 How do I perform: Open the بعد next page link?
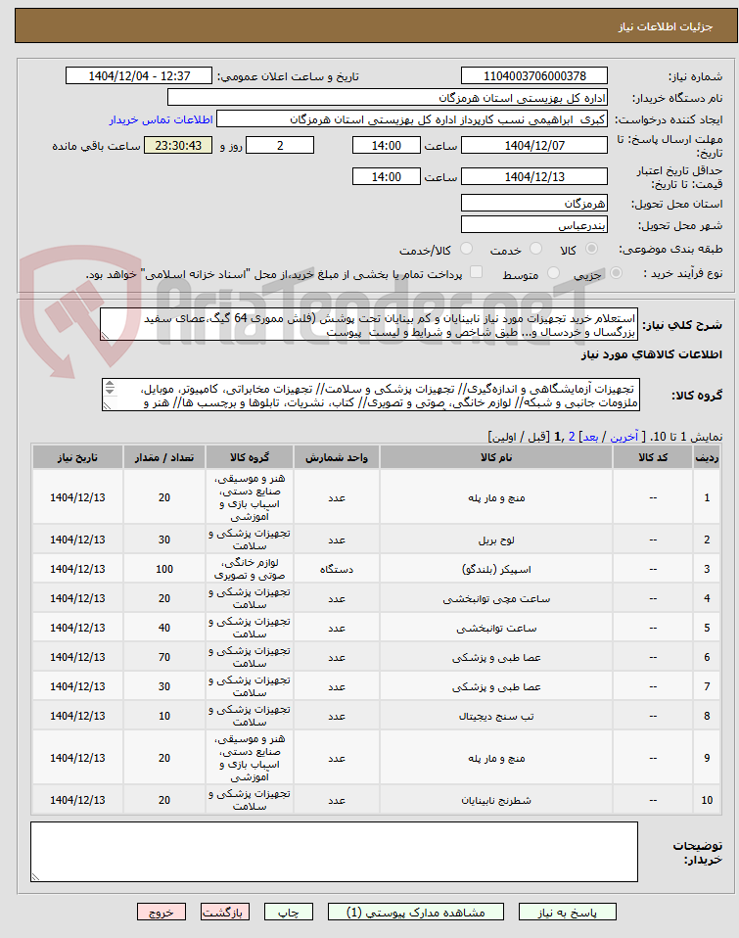(591, 438)
